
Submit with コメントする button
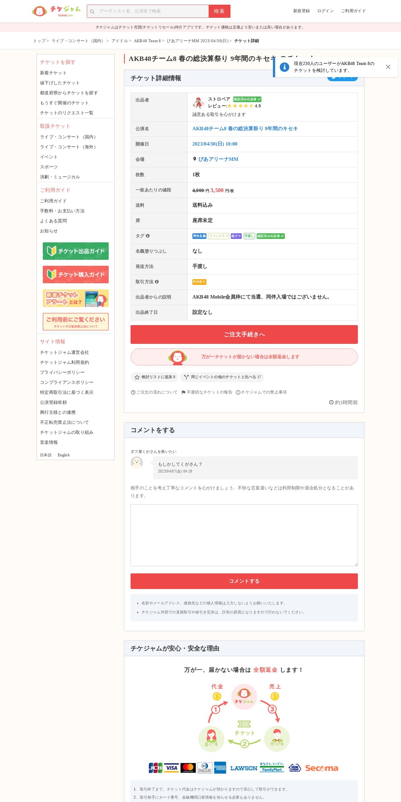(x=244, y=581)
